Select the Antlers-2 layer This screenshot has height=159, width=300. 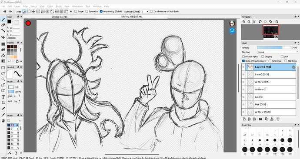(269, 89)
